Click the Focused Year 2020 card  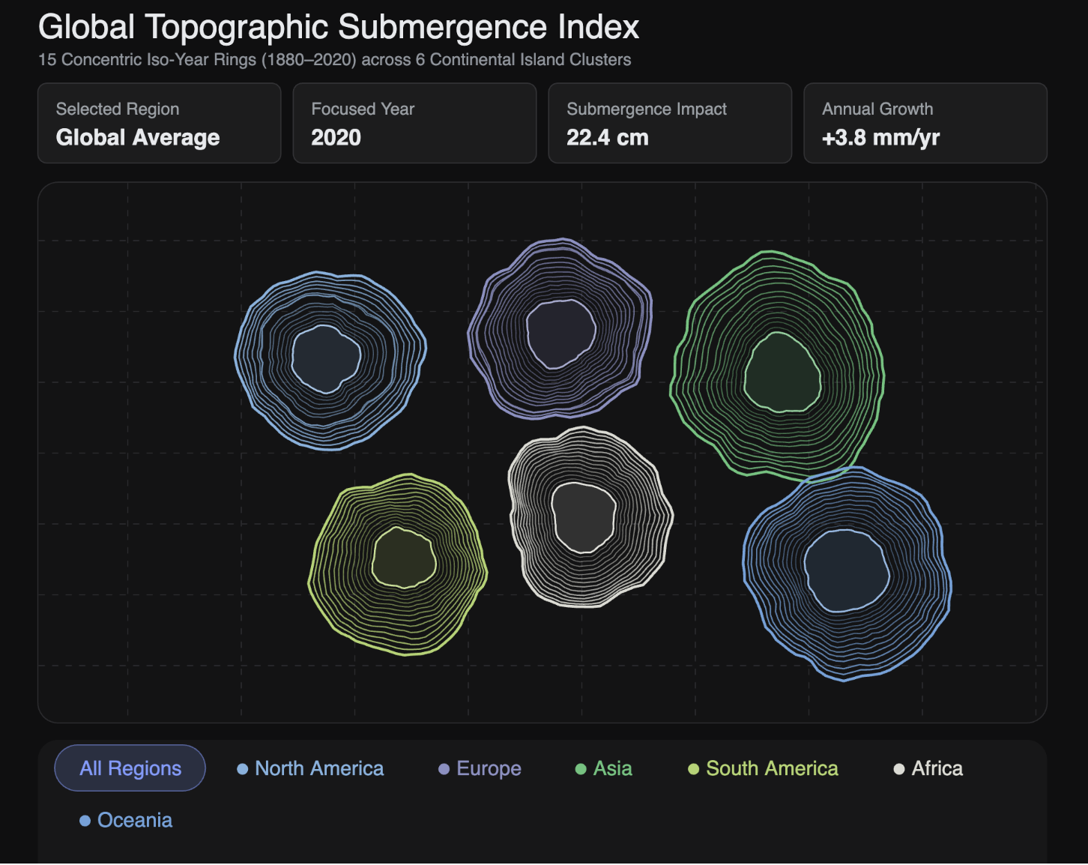tap(414, 123)
